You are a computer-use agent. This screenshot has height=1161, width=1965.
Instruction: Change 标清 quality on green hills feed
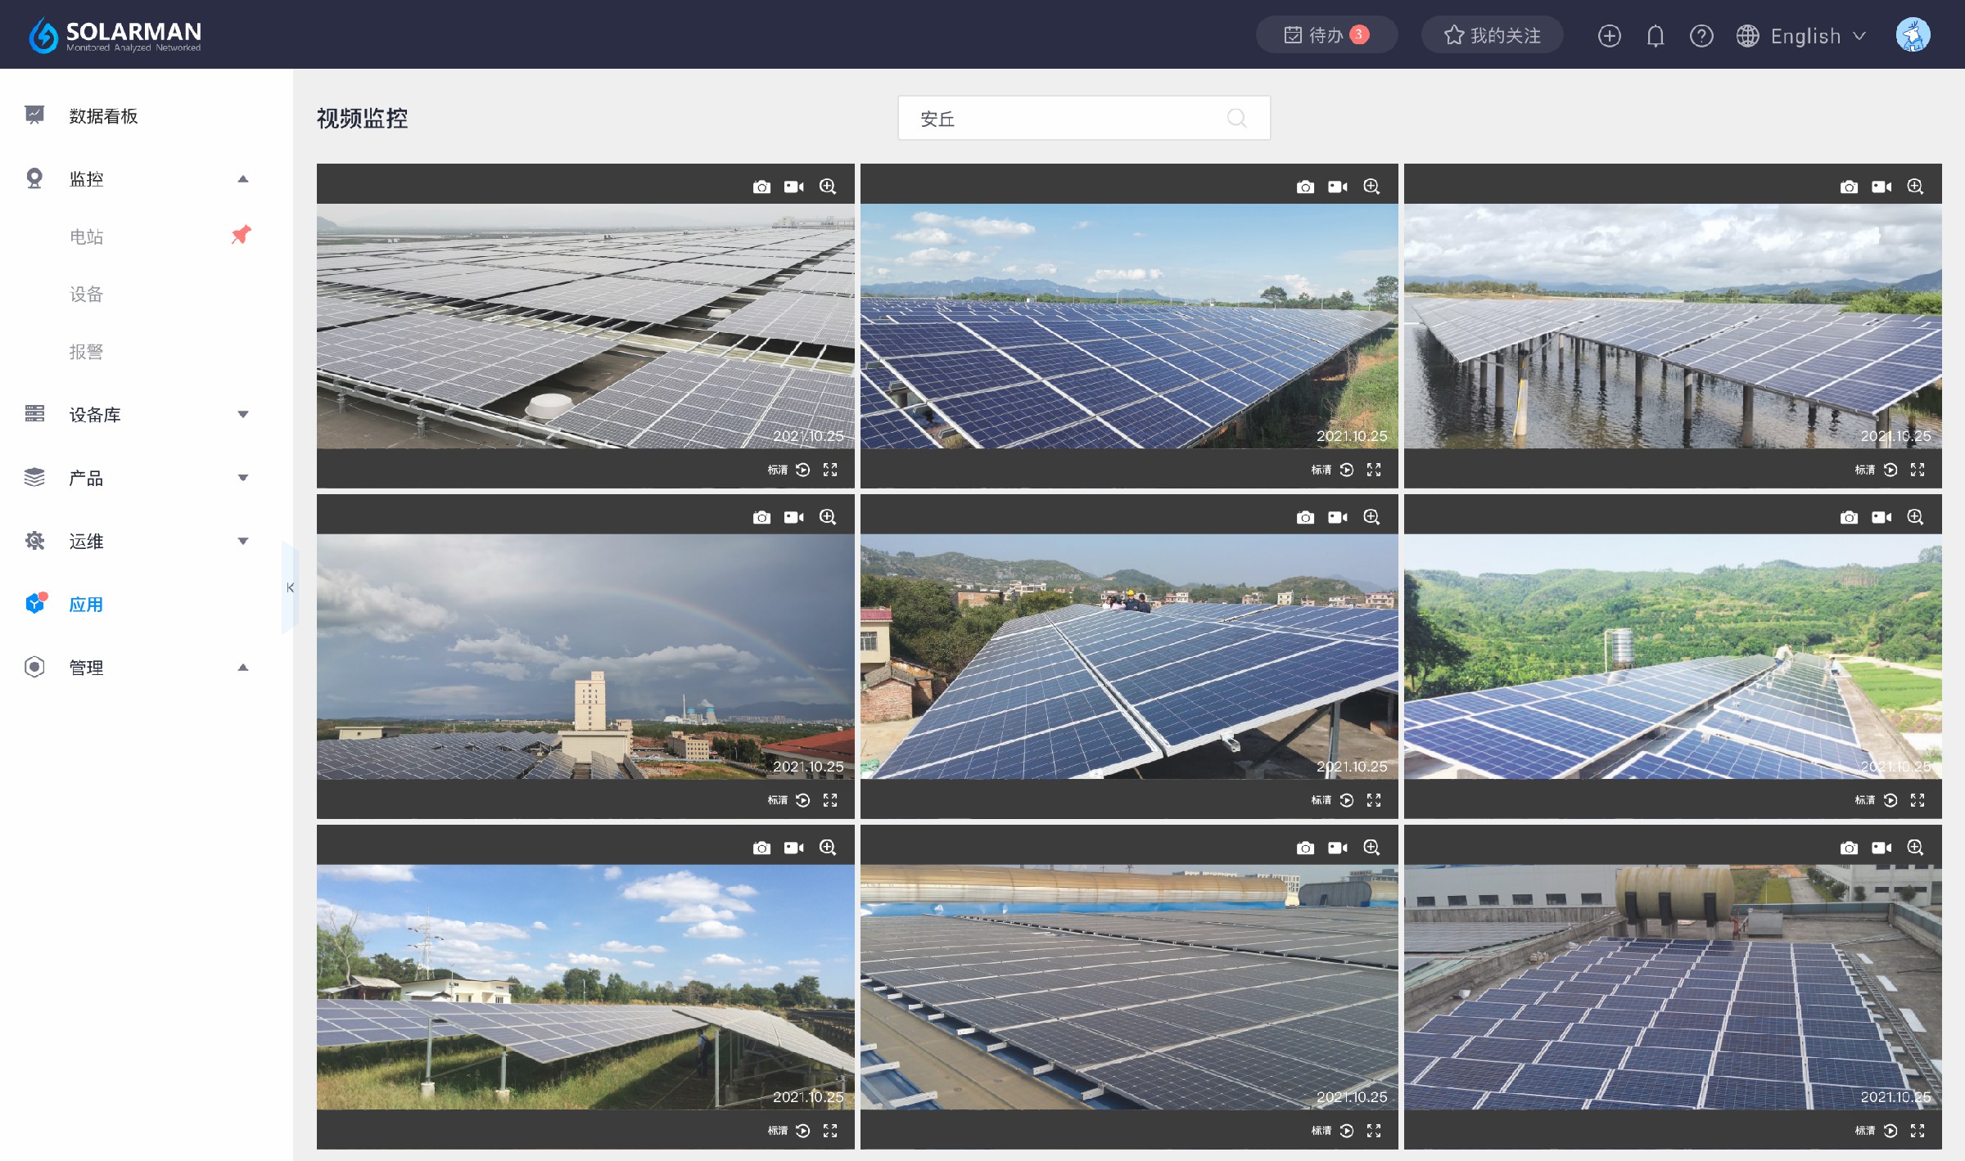[1864, 800]
